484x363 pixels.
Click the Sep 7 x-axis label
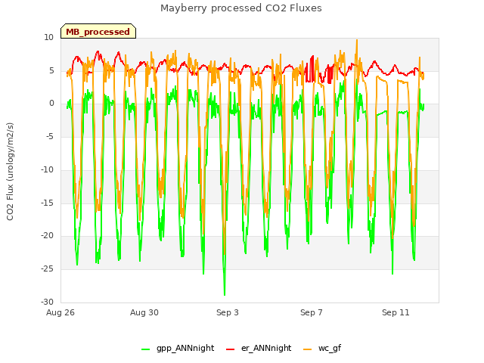point(312,312)
